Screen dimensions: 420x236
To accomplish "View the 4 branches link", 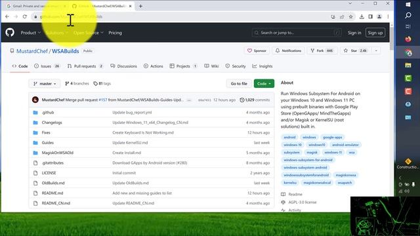I will [77, 84].
